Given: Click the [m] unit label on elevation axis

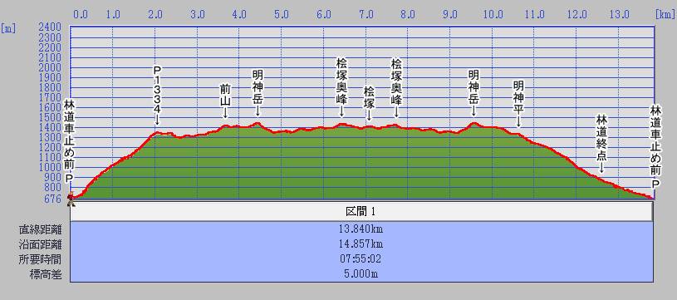Looking at the screenshot, I should 8,29.
